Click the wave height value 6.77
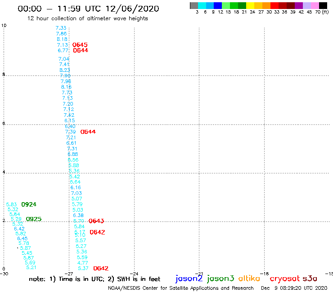The image size is (333, 292). tap(63, 50)
